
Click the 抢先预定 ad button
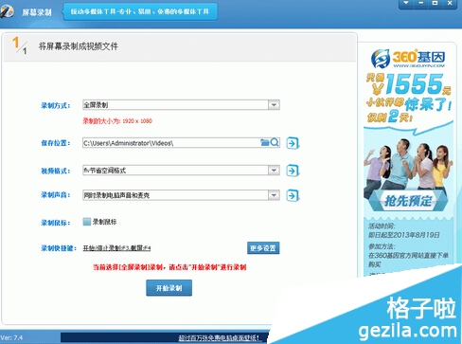[x=408, y=201]
